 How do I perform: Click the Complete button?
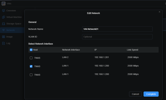(151, 94)
